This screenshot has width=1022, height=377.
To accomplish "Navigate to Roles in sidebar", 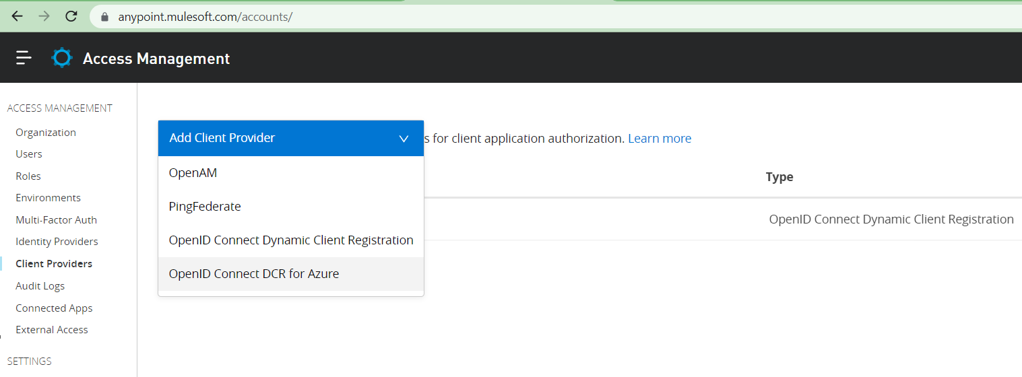I will (x=28, y=176).
